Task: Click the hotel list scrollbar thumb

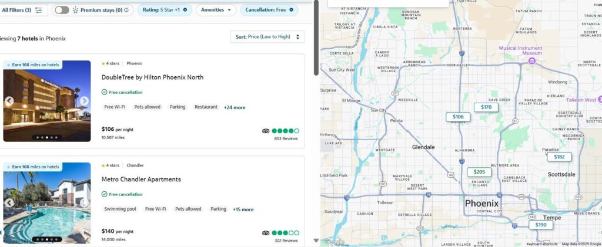Action: click(316, 38)
